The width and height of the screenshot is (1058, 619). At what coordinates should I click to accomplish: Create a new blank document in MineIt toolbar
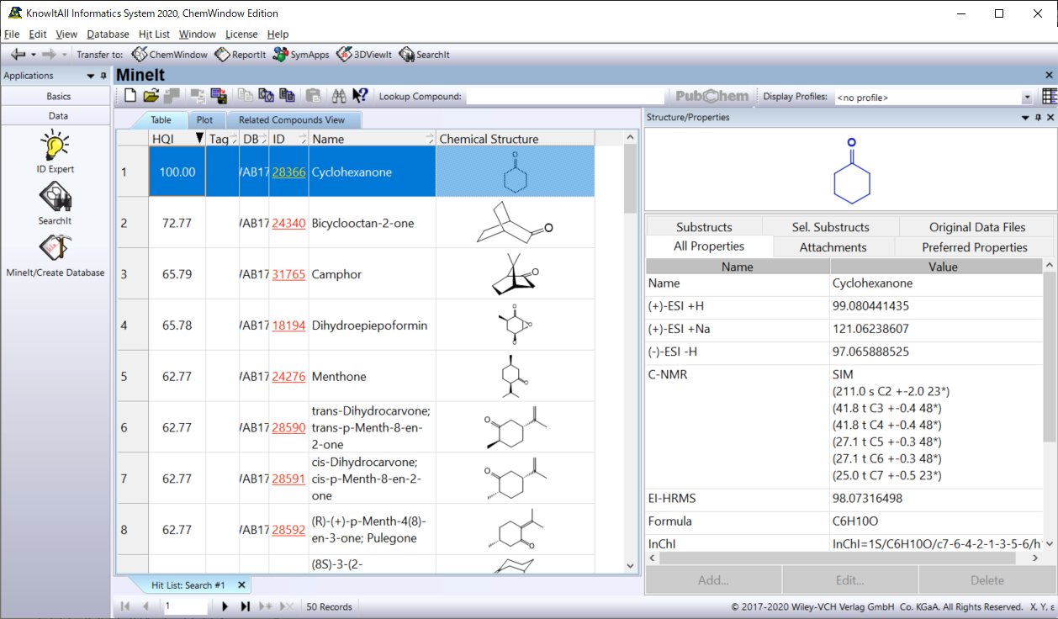coord(130,96)
